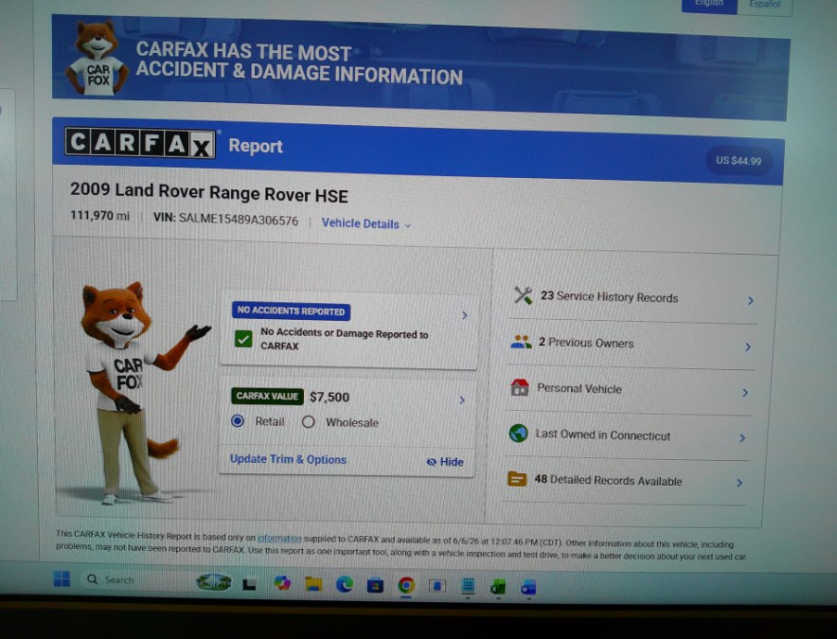Open Task View from the taskbar
The height and width of the screenshot is (639, 837).
249,584
